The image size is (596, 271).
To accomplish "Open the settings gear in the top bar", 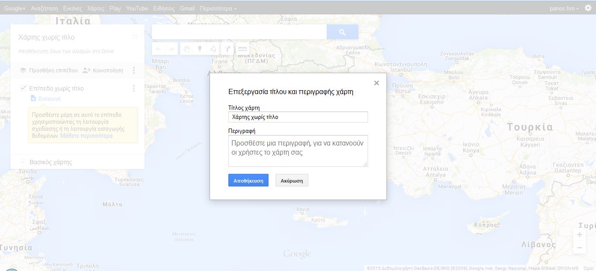I will point(588,8).
